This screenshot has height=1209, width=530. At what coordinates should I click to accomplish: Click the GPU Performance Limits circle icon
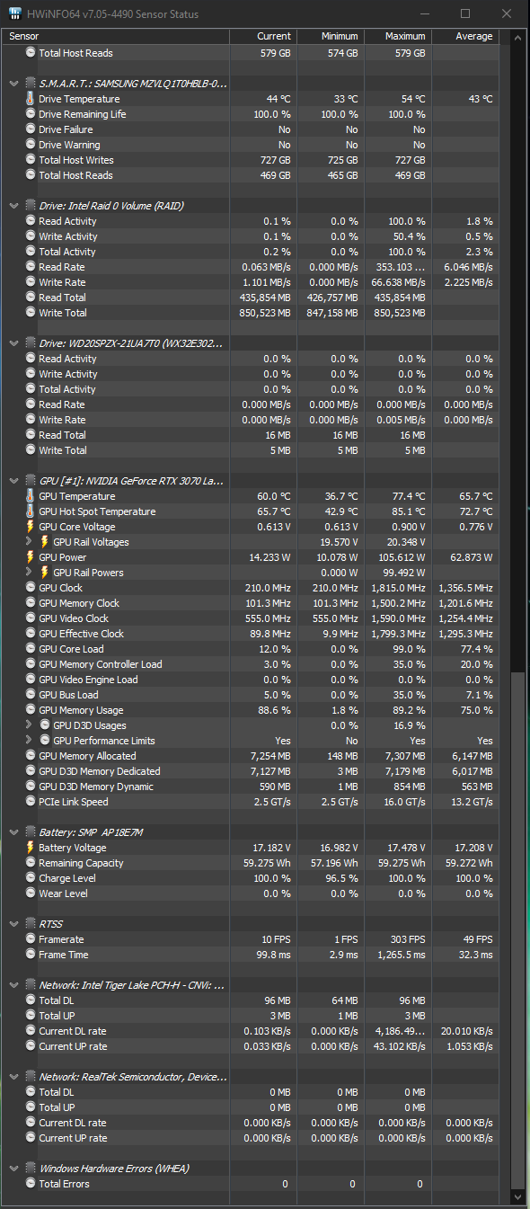pos(45,741)
